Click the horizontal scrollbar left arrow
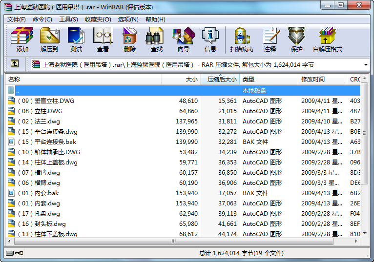 pyautogui.click(x=10, y=241)
